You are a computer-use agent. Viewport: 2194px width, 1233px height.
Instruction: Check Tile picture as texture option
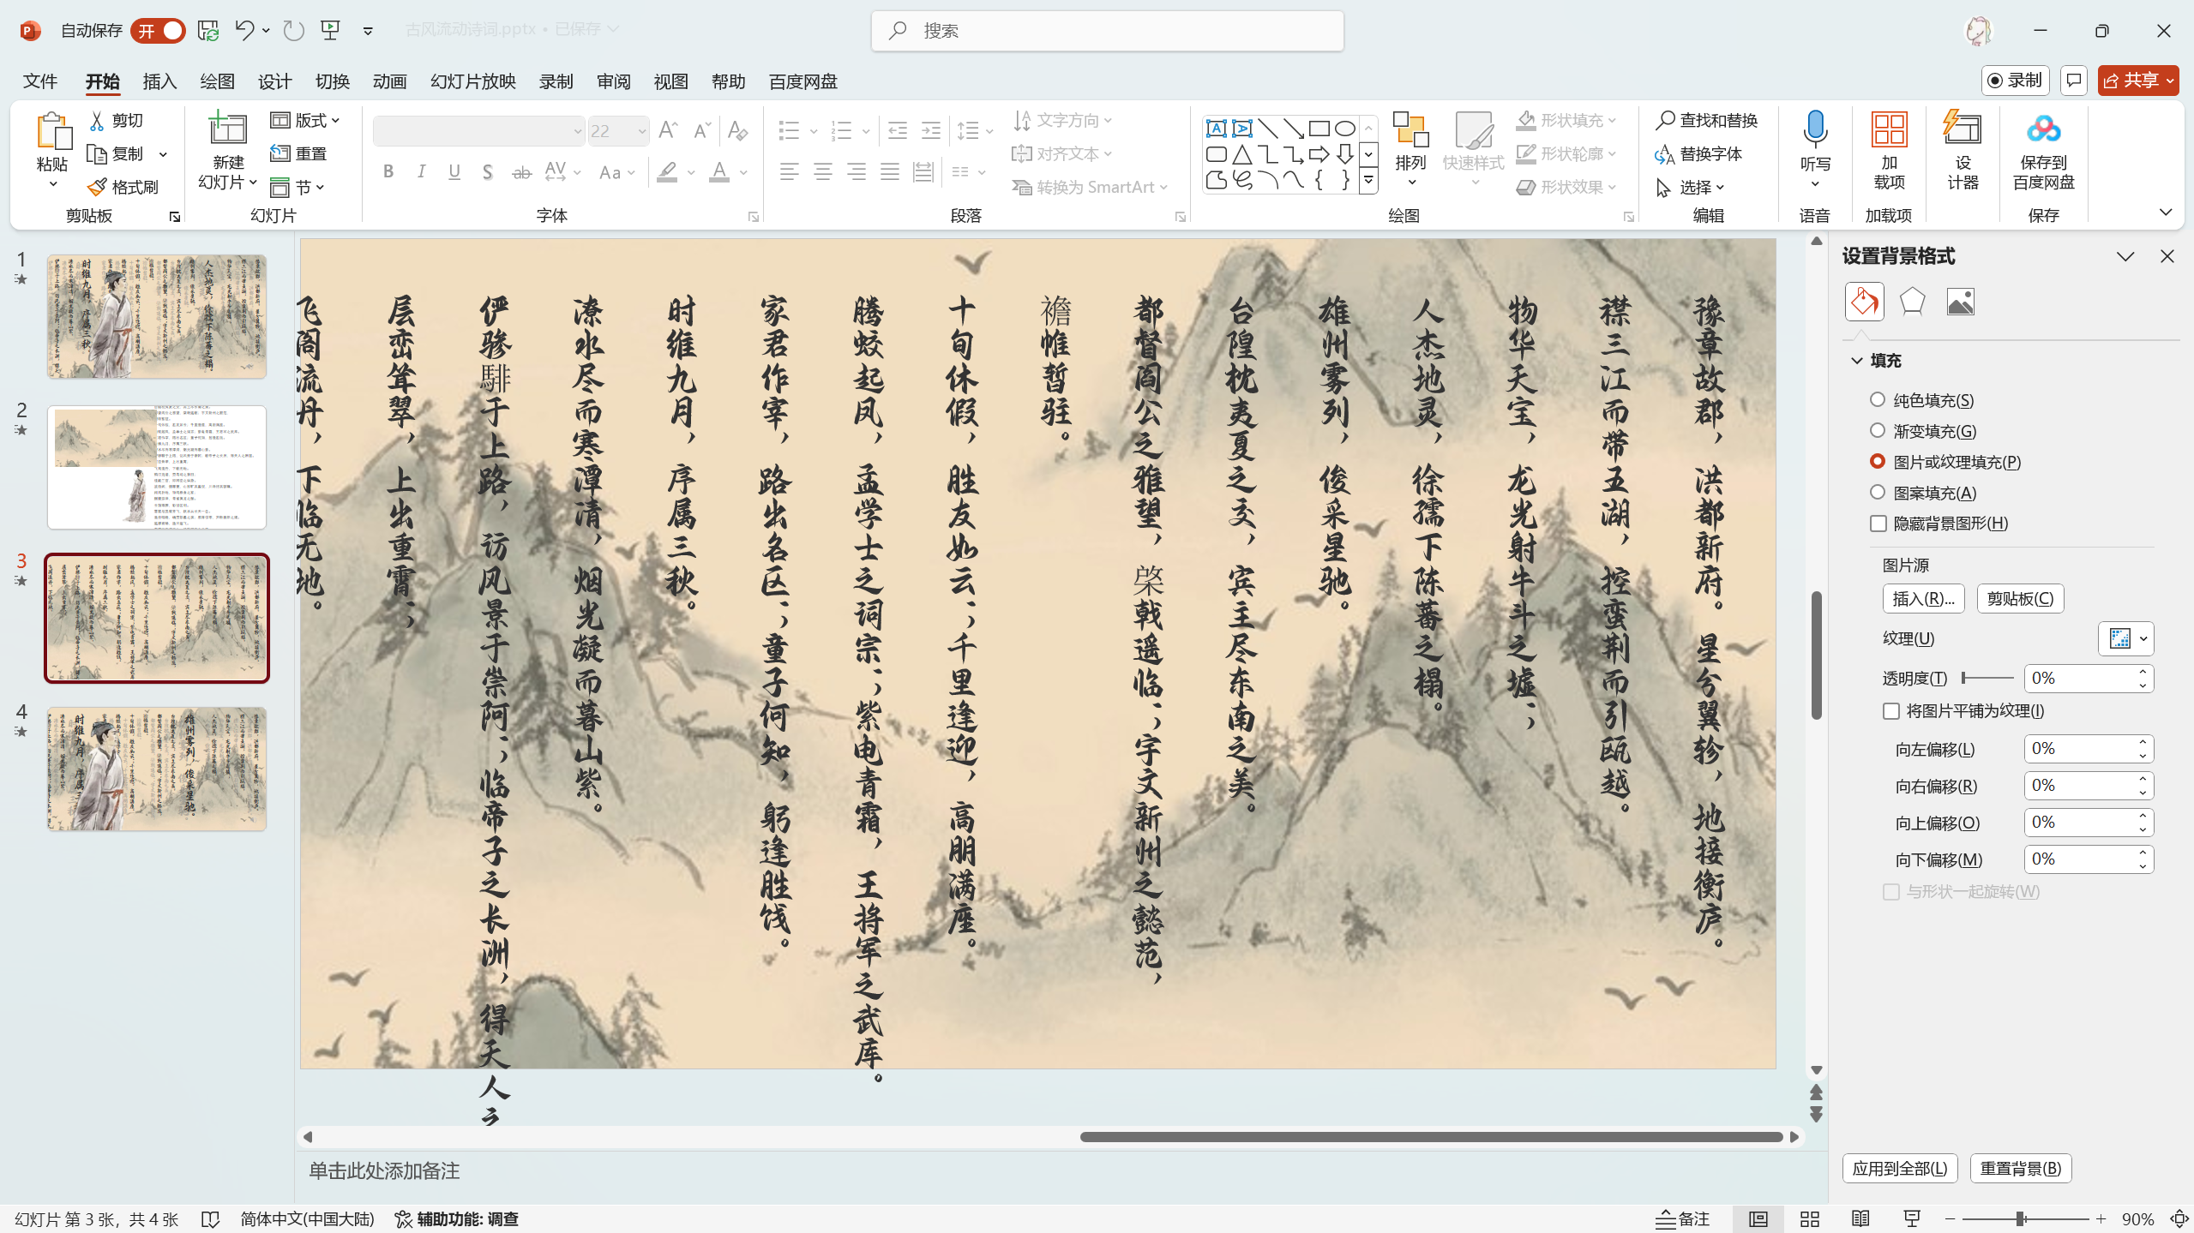coord(1891,711)
